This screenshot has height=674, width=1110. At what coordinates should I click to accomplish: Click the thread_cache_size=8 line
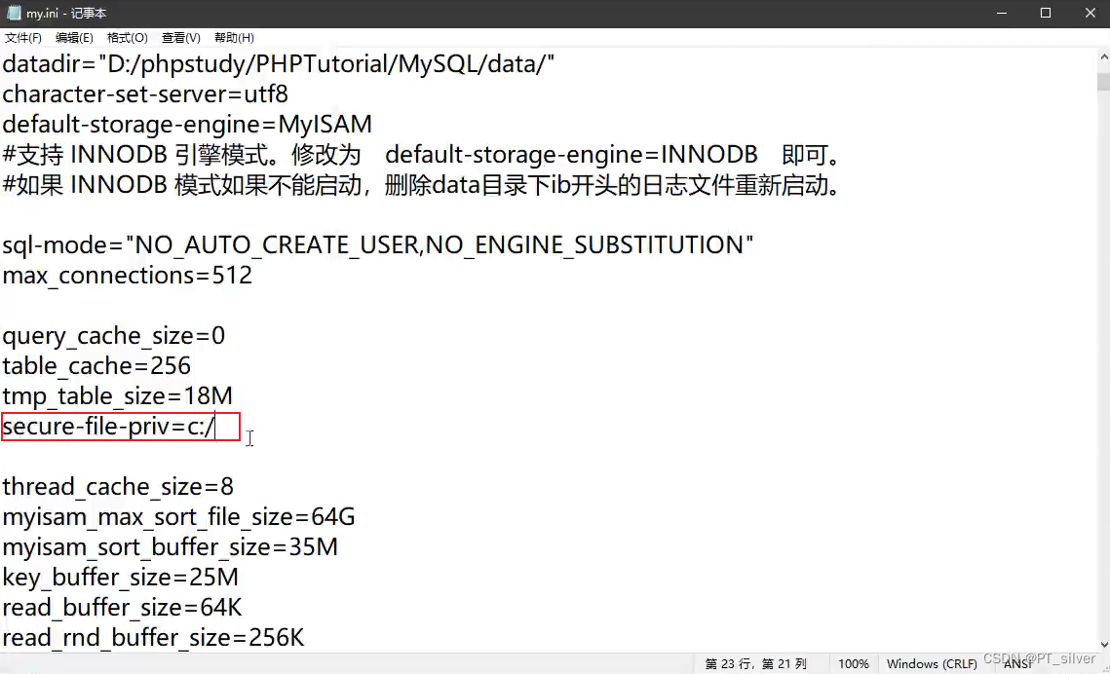(118, 487)
